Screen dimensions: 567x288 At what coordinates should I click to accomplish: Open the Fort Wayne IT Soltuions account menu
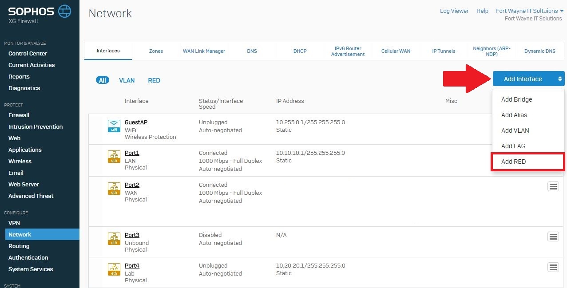529,11
